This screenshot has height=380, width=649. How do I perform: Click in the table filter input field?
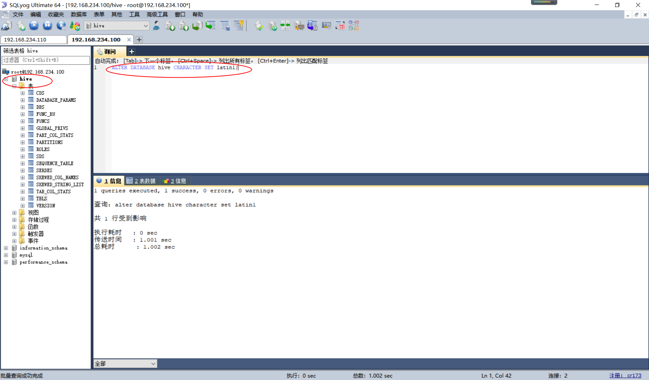(46, 60)
